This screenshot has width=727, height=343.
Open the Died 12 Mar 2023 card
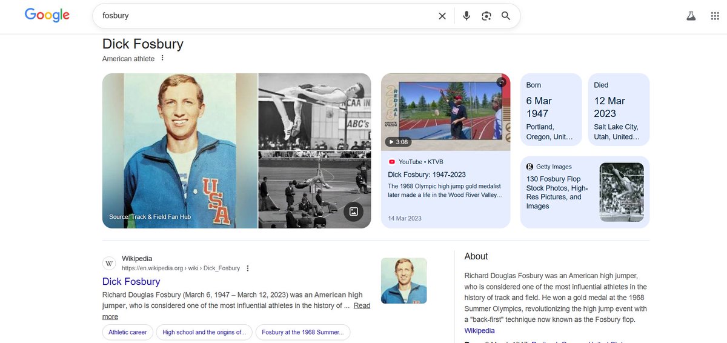point(619,110)
